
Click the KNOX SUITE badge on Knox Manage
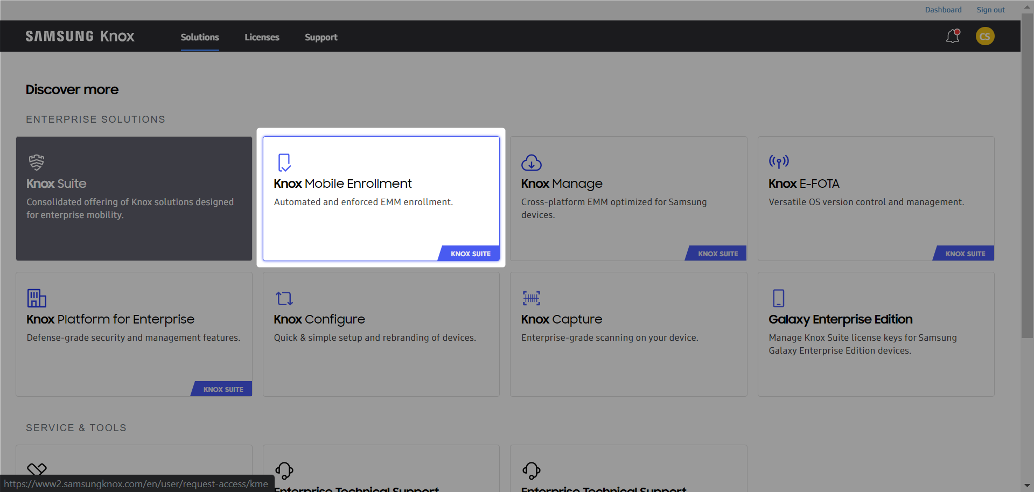click(x=716, y=254)
